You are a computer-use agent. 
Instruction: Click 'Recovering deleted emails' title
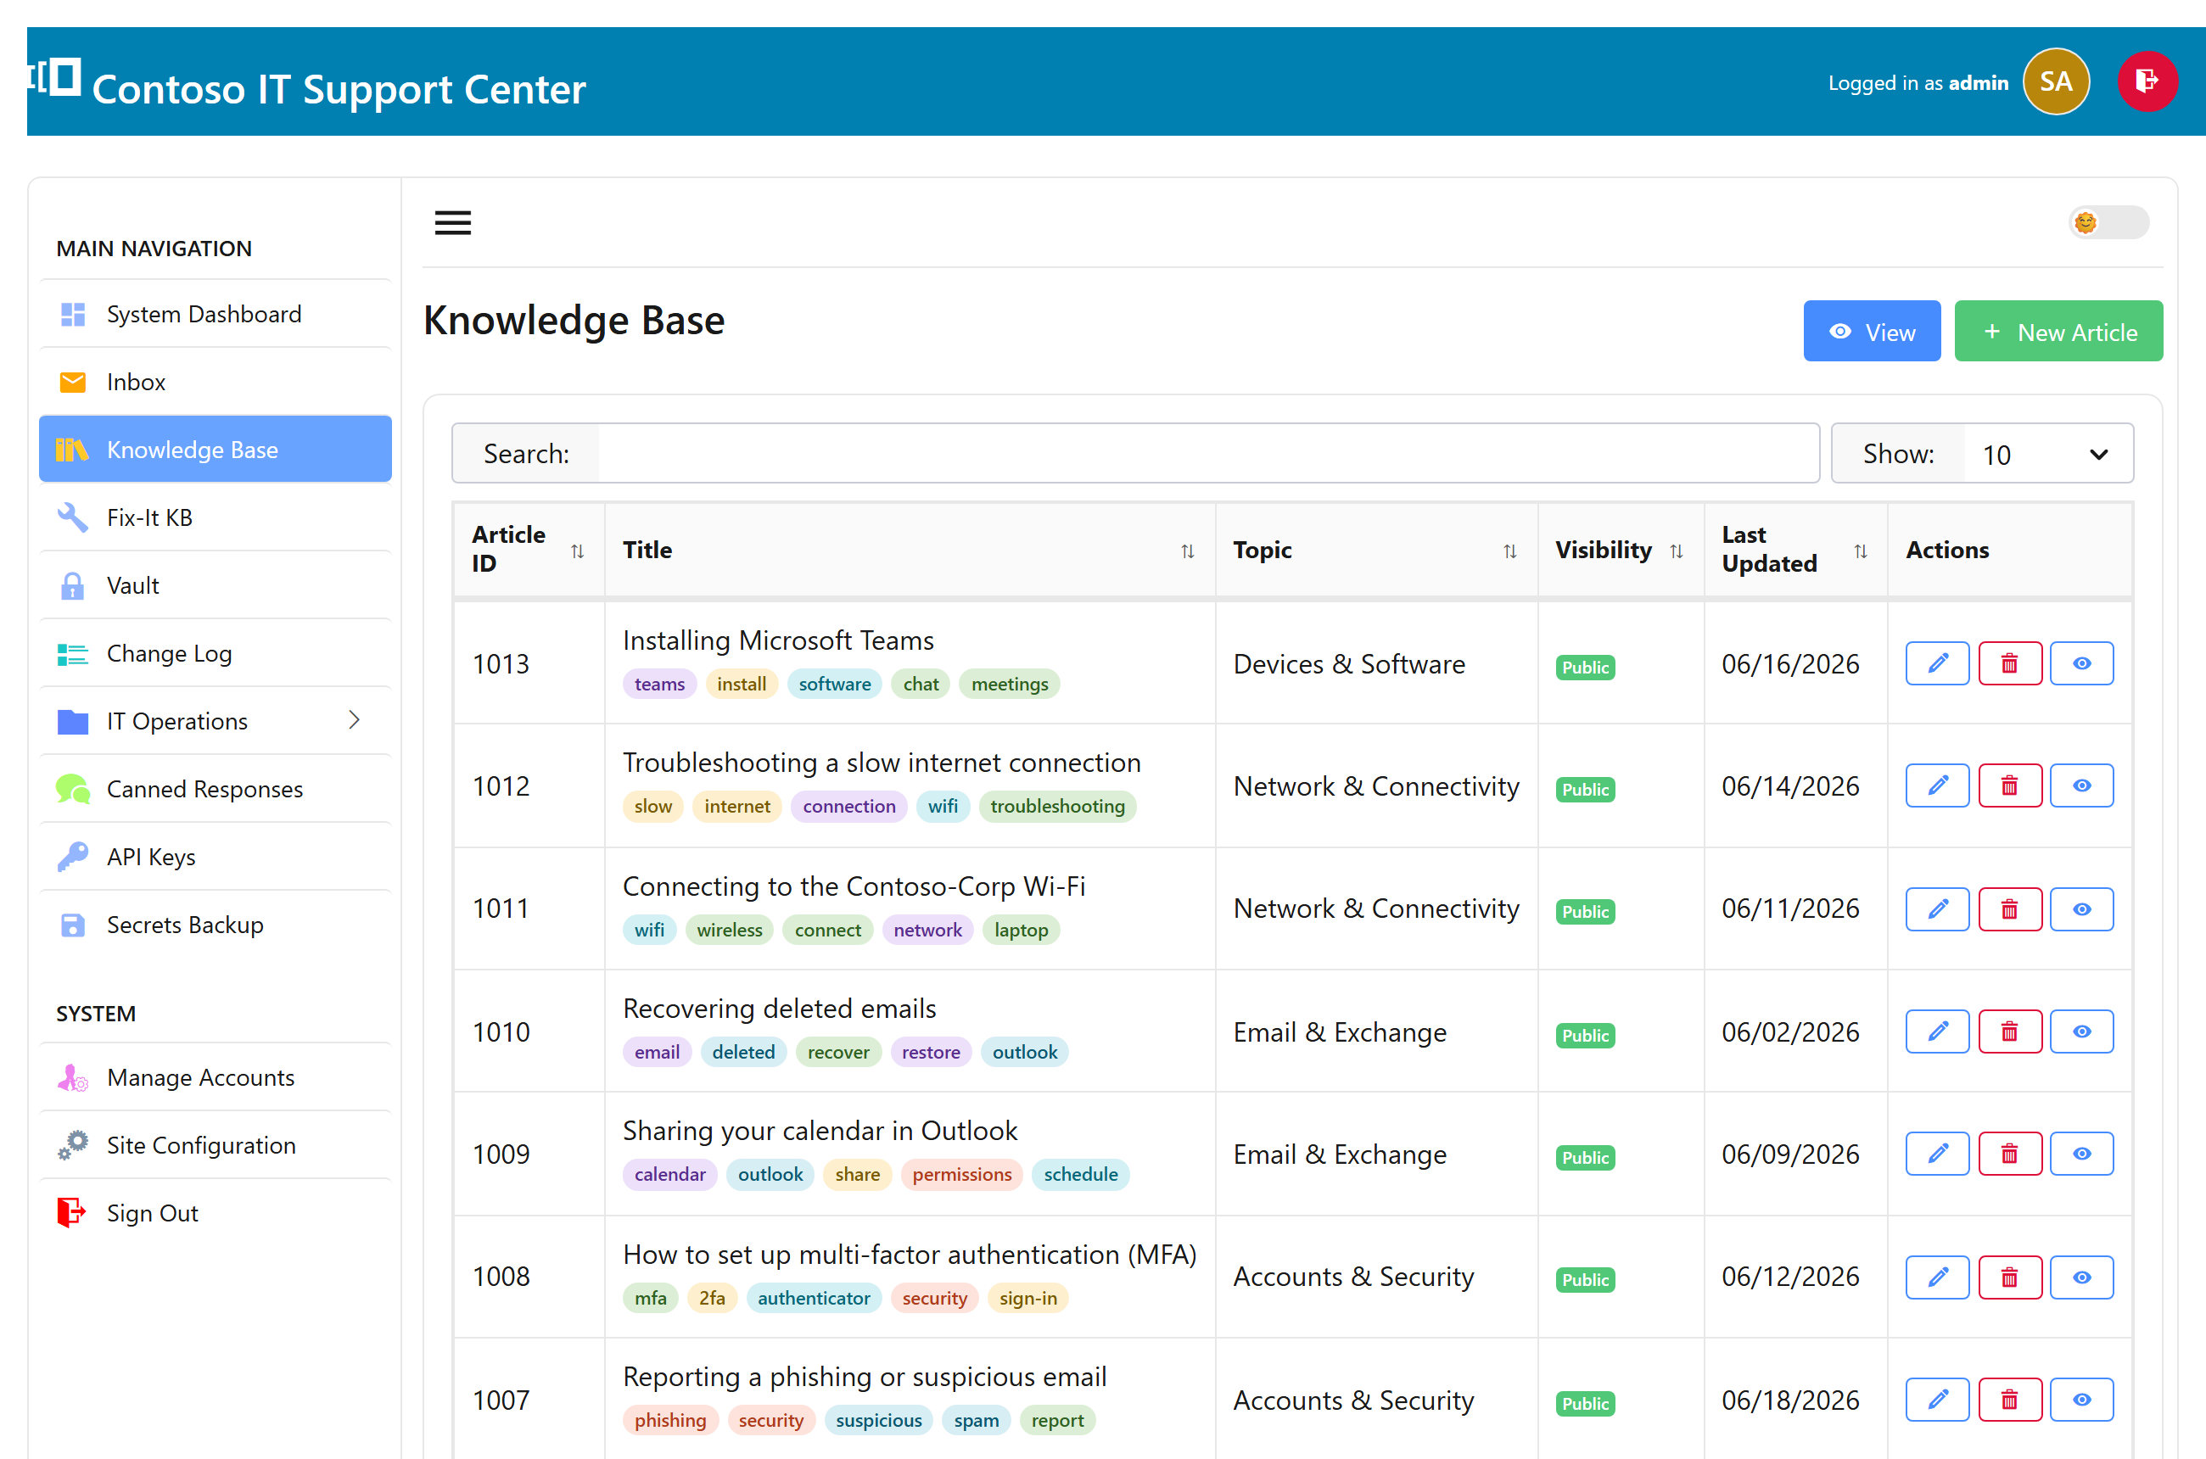[x=779, y=1009]
